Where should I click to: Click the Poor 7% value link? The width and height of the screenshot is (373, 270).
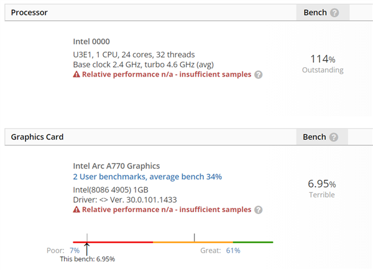coord(74,250)
